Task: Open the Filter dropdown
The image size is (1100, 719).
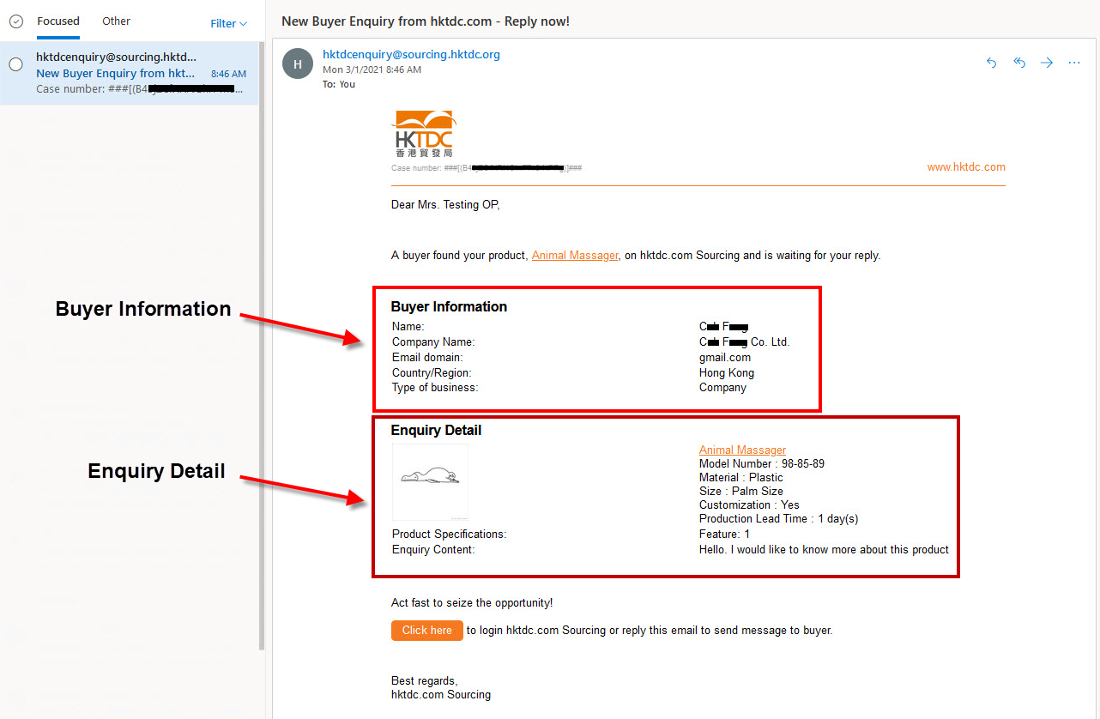Action: [228, 24]
